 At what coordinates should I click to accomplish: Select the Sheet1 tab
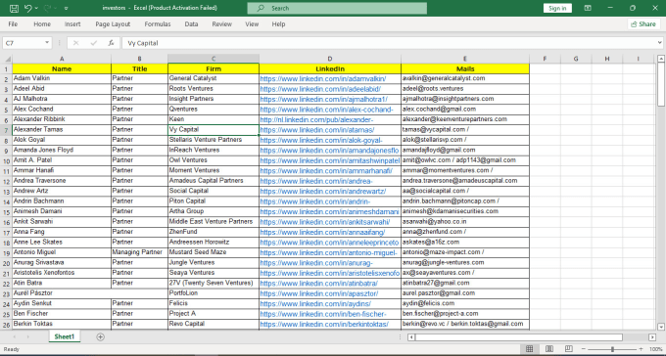tap(65, 336)
